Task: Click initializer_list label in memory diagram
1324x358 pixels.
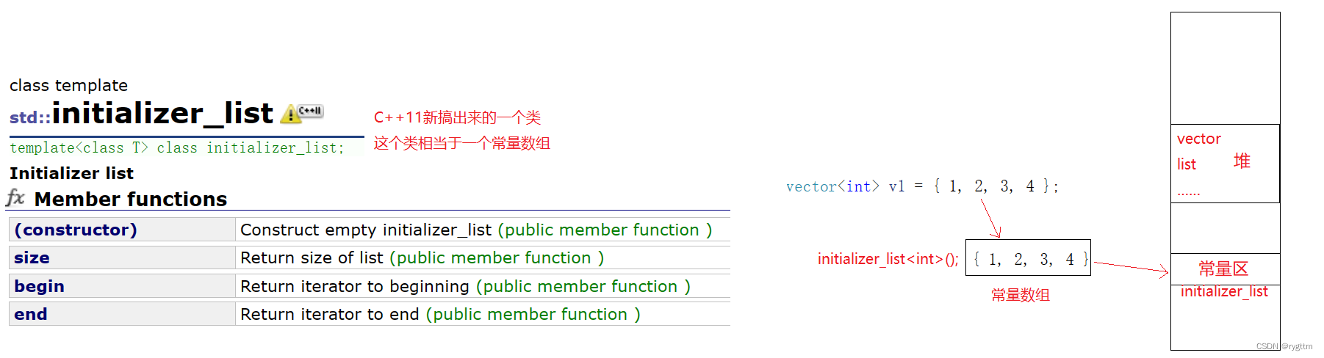Action: tap(1224, 291)
